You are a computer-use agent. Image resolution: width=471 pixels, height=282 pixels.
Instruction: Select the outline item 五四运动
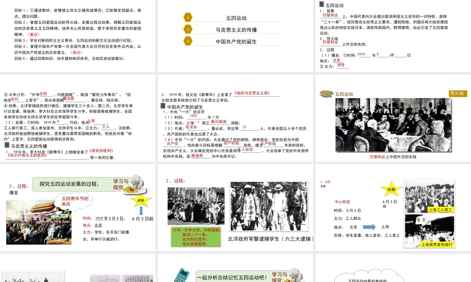pyautogui.click(x=236, y=18)
